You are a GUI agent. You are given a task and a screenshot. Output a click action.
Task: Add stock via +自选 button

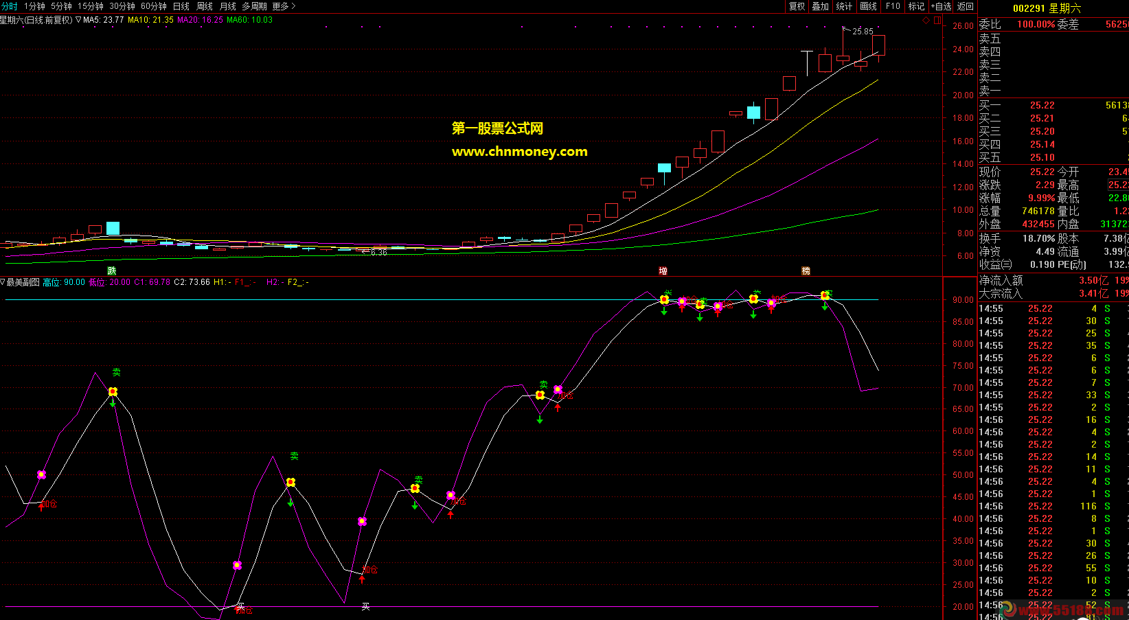942,6
